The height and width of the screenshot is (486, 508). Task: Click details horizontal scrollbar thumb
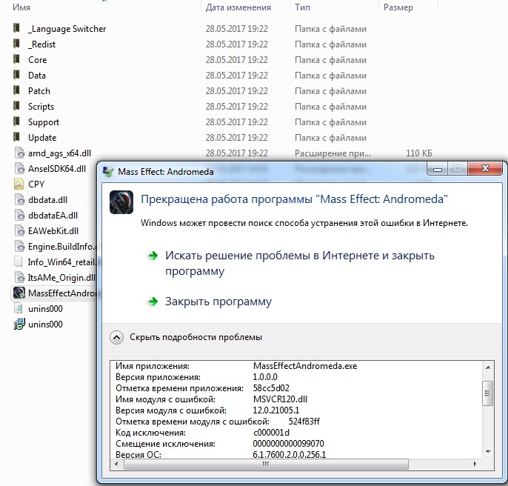[x=266, y=465]
